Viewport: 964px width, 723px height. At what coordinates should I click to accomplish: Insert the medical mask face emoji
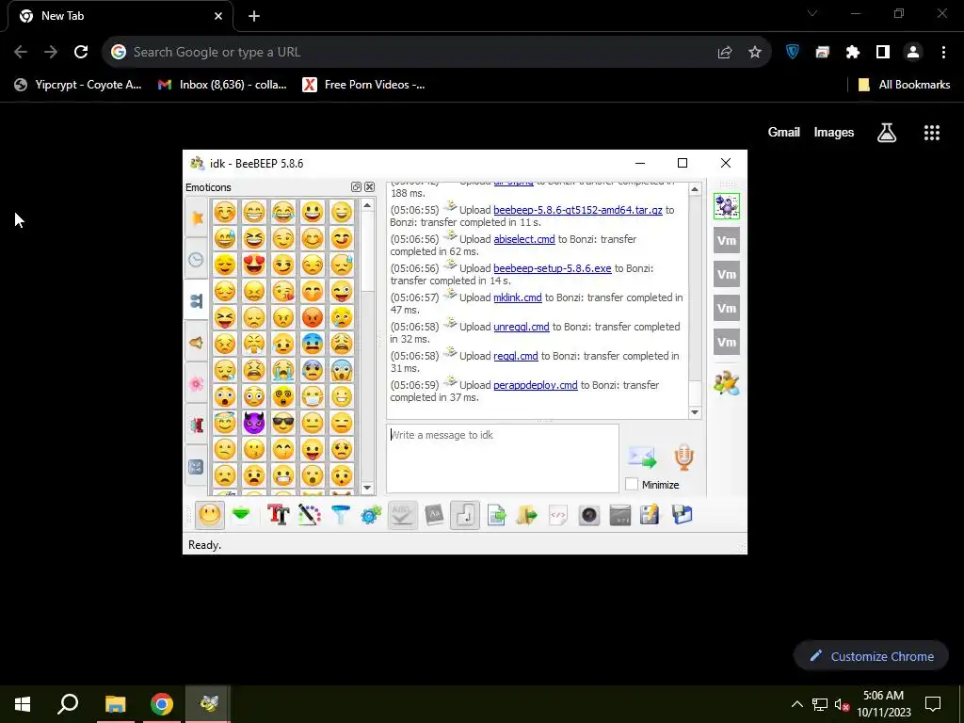[x=313, y=396]
